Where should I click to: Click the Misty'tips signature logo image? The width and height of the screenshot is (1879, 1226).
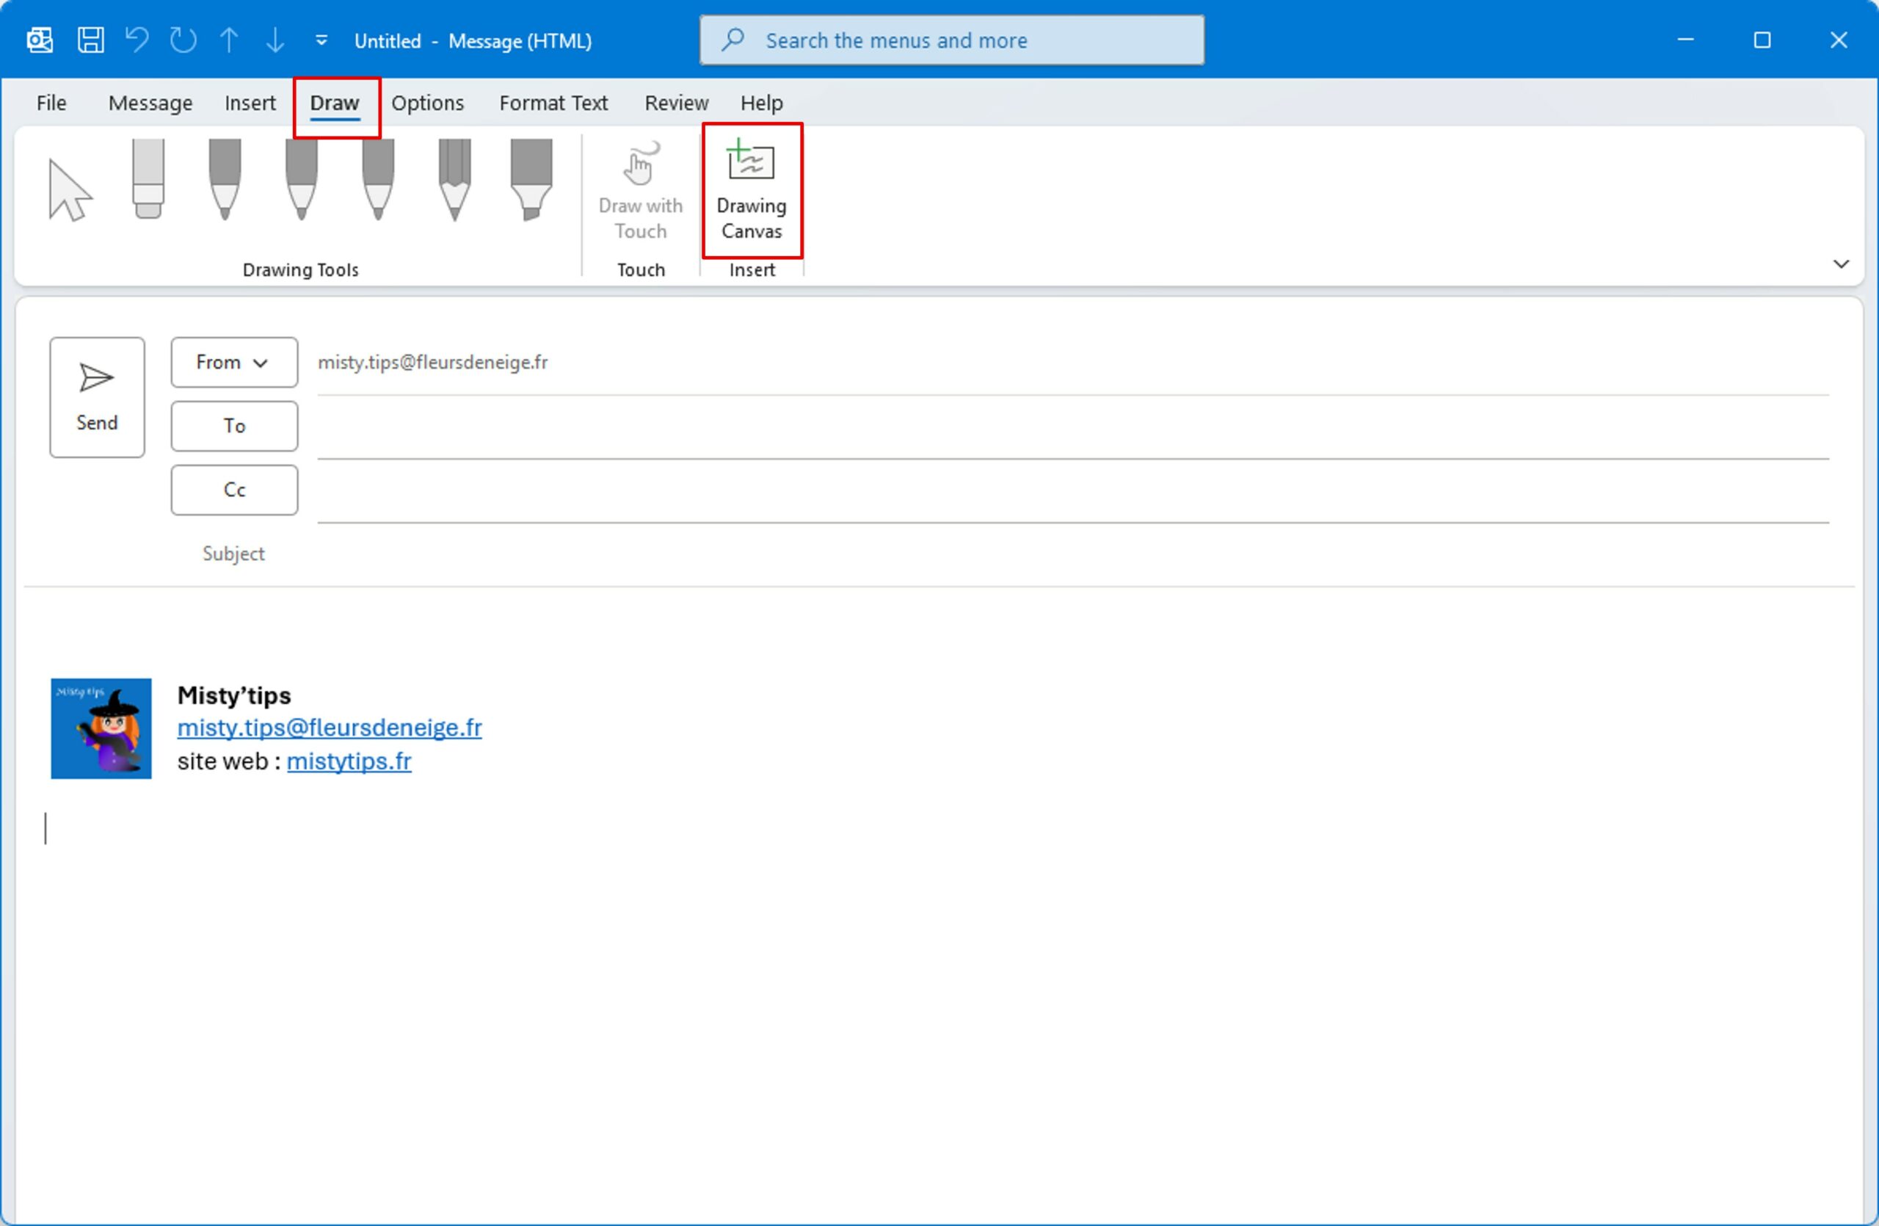pos(101,729)
